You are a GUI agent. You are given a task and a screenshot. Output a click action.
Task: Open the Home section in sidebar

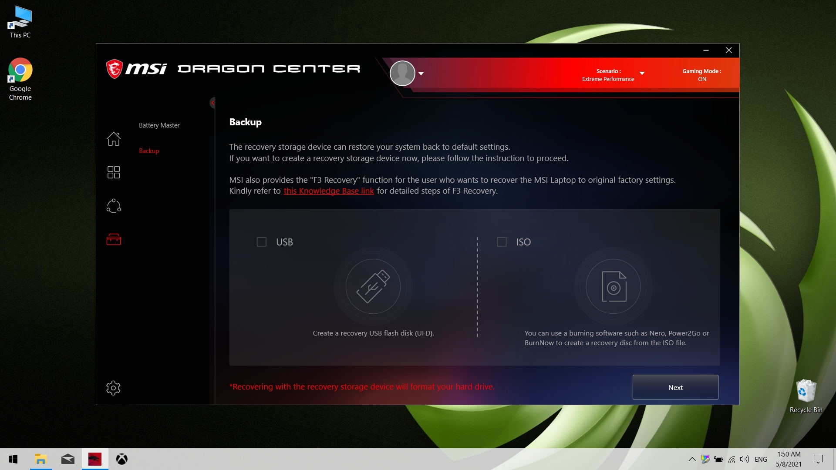(114, 139)
